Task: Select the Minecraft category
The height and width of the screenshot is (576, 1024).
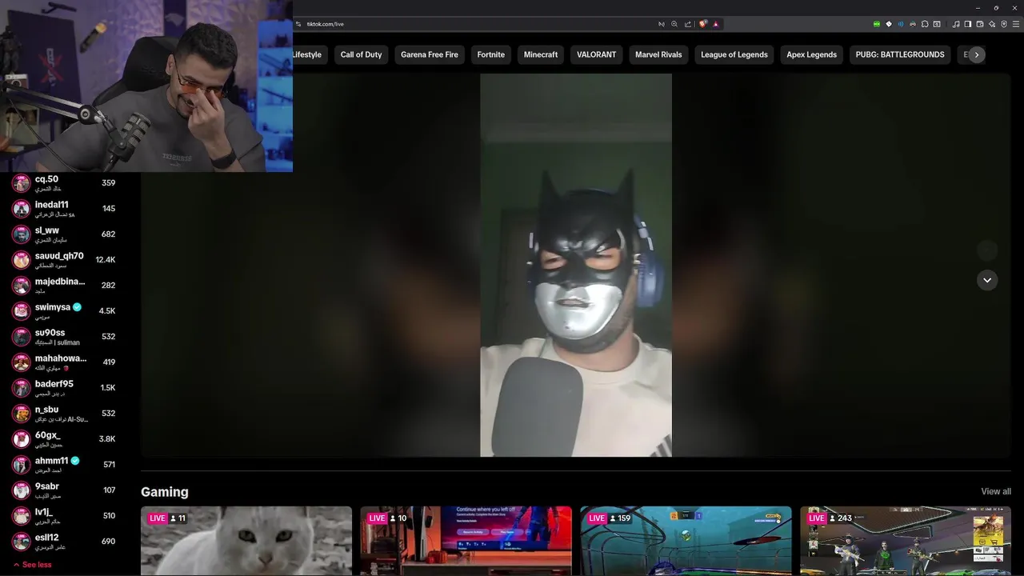Action: [x=541, y=54]
